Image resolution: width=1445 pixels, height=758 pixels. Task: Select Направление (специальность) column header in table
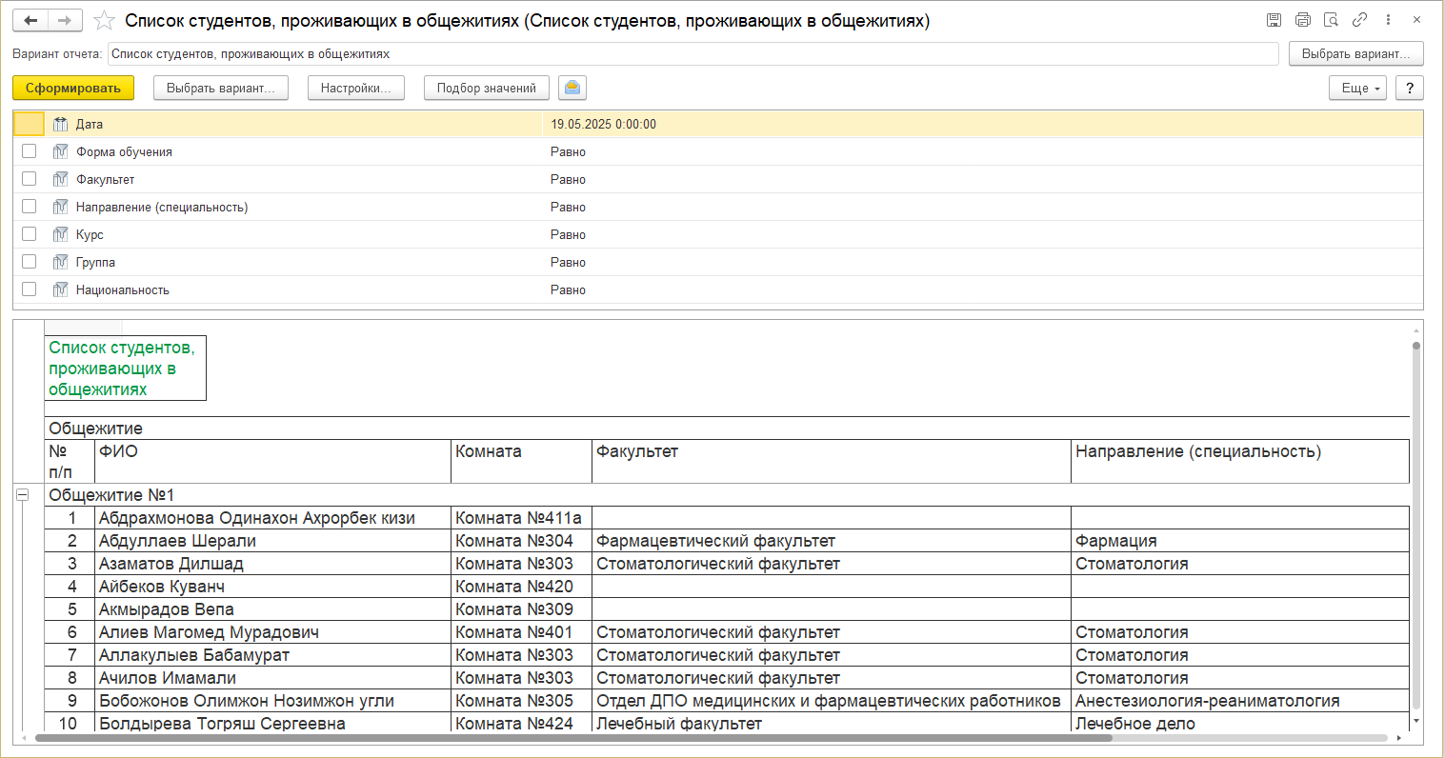tap(1240, 461)
